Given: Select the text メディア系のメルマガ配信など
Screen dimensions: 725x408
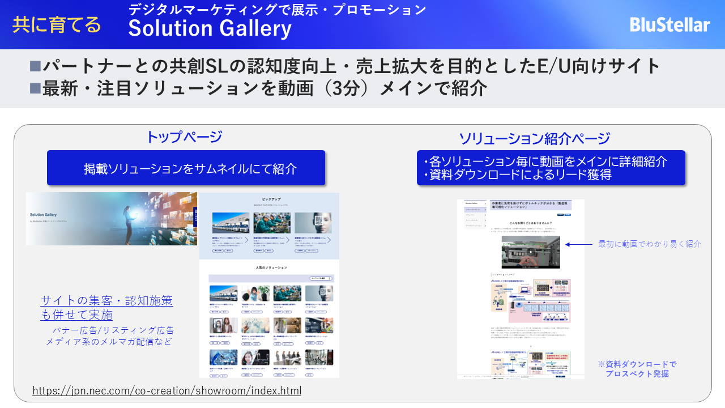Looking at the screenshot, I should [x=109, y=342].
